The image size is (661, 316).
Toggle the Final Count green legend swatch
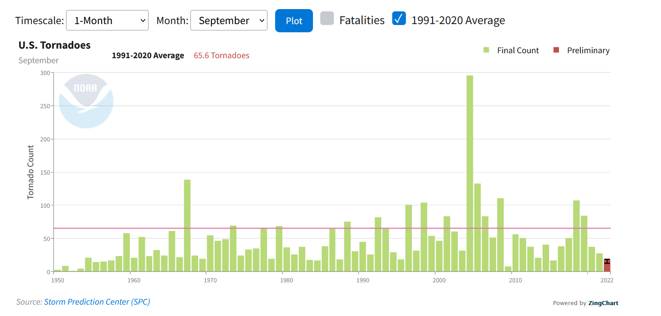(487, 50)
